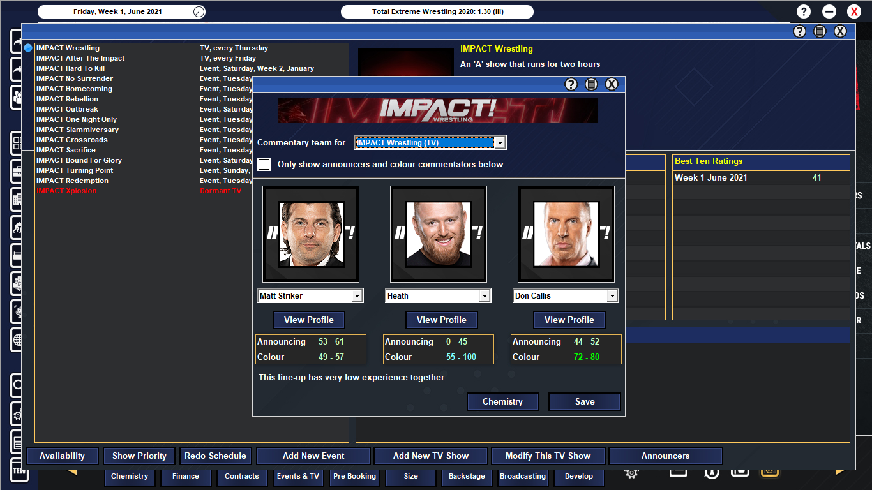The width and height of the screenshot is (872, 490).
Task: Select IMPACT Homecoming row
Action: [x=144, y=89]
